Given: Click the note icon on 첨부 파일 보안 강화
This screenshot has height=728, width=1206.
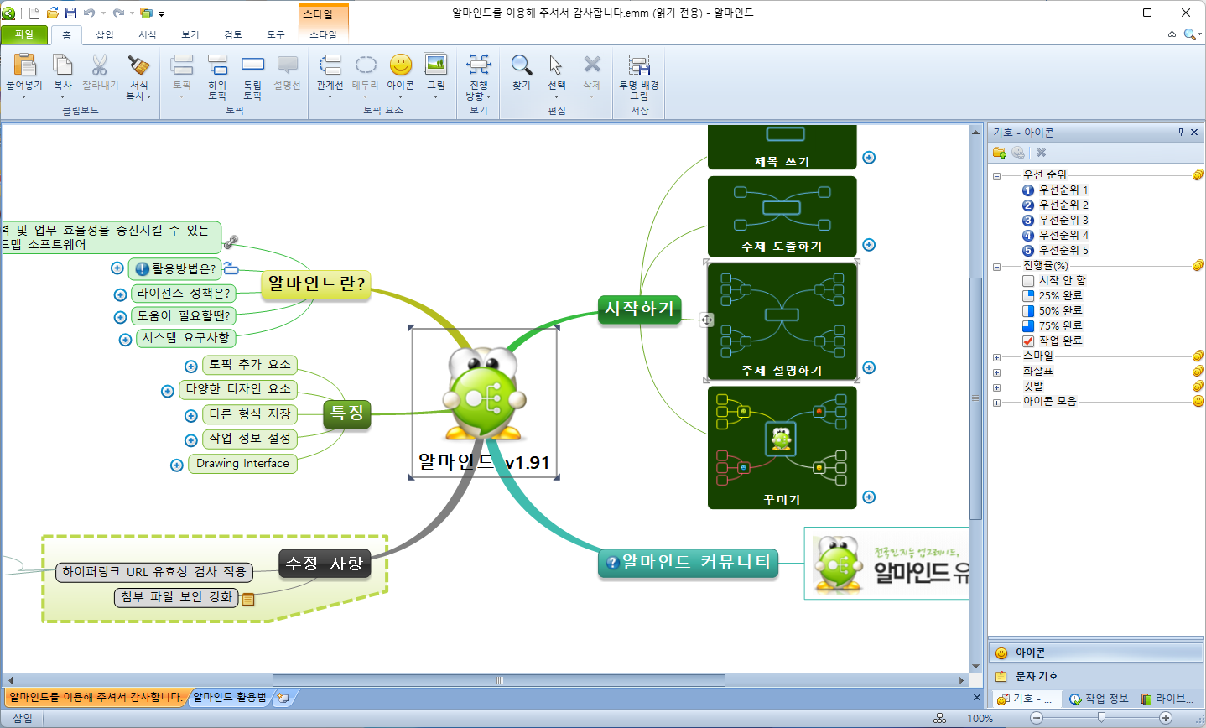Looking at the screenshot, I should 248,599.
